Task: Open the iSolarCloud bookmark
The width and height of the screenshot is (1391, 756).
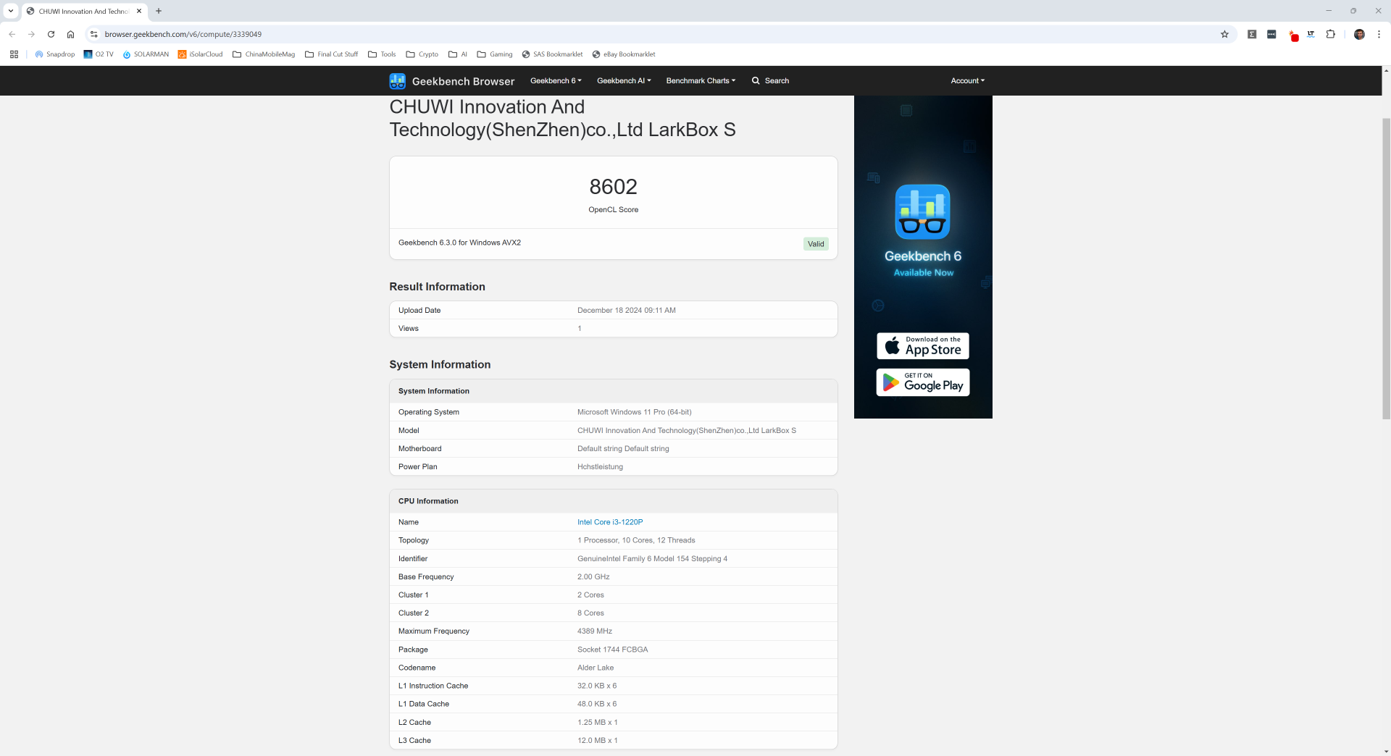Action: [201, 54]
